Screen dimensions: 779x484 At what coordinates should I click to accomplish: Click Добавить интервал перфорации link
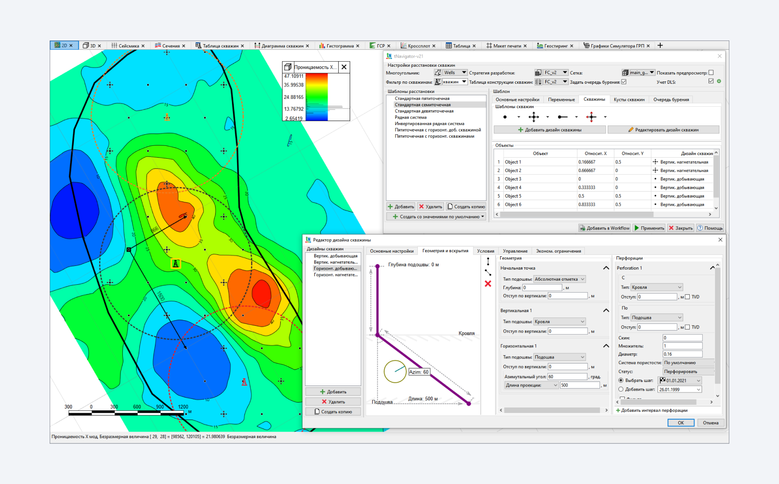tap(652, 410)
